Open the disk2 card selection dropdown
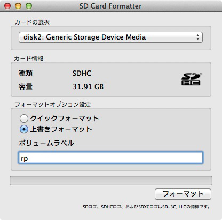The height and width of the screenshot is (220, 222). click(x=110, y=37)
